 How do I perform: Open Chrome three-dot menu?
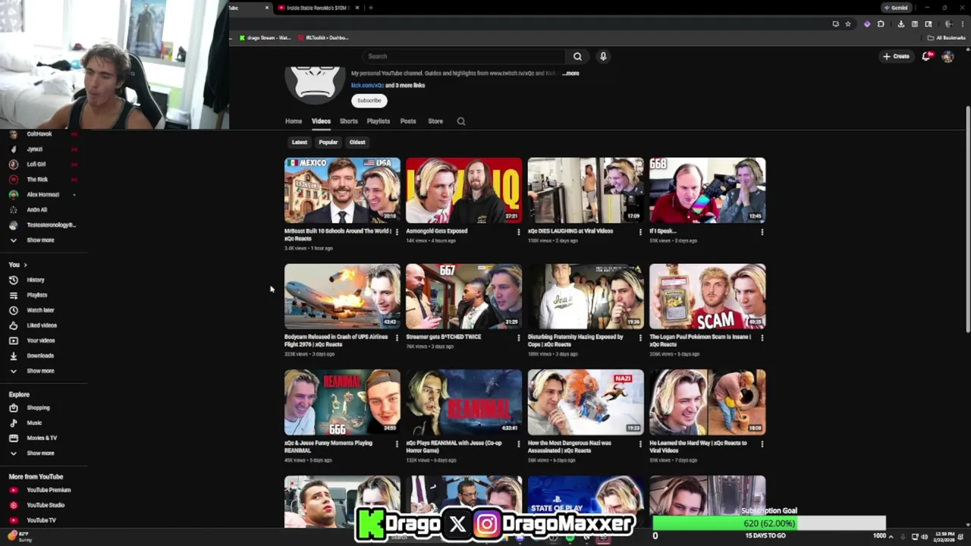[961, 24]
